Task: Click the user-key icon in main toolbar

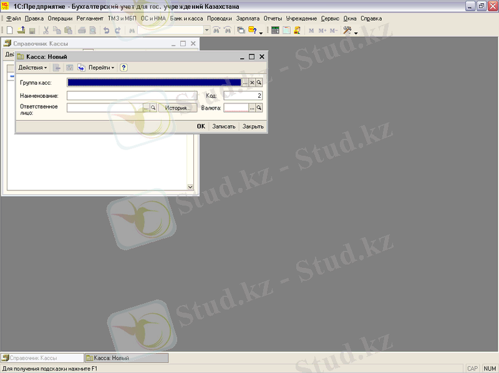Action: [298, 30]
